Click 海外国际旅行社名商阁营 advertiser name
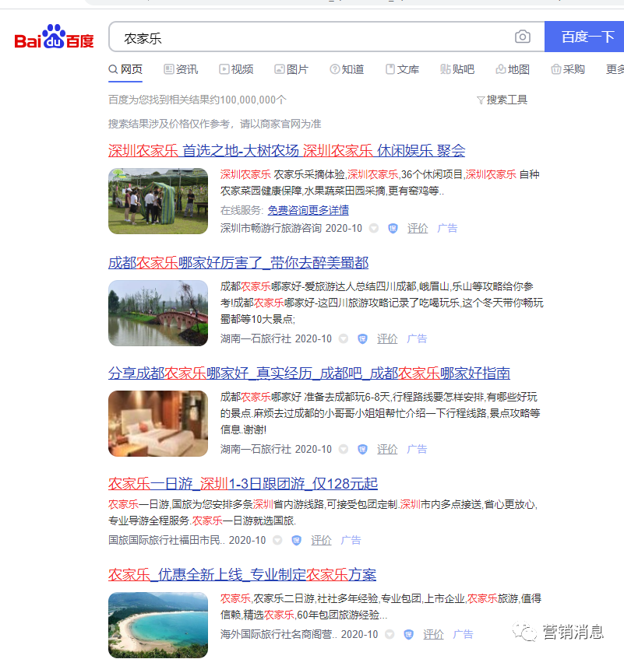The width and height of the screenshot is (624, 659). click(278, 634)
